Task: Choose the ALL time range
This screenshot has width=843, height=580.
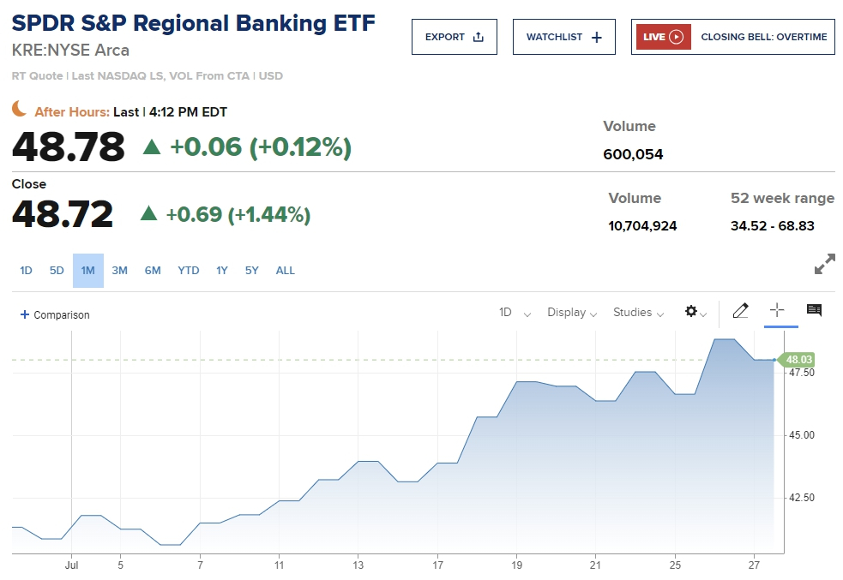Action: point(286,271)
